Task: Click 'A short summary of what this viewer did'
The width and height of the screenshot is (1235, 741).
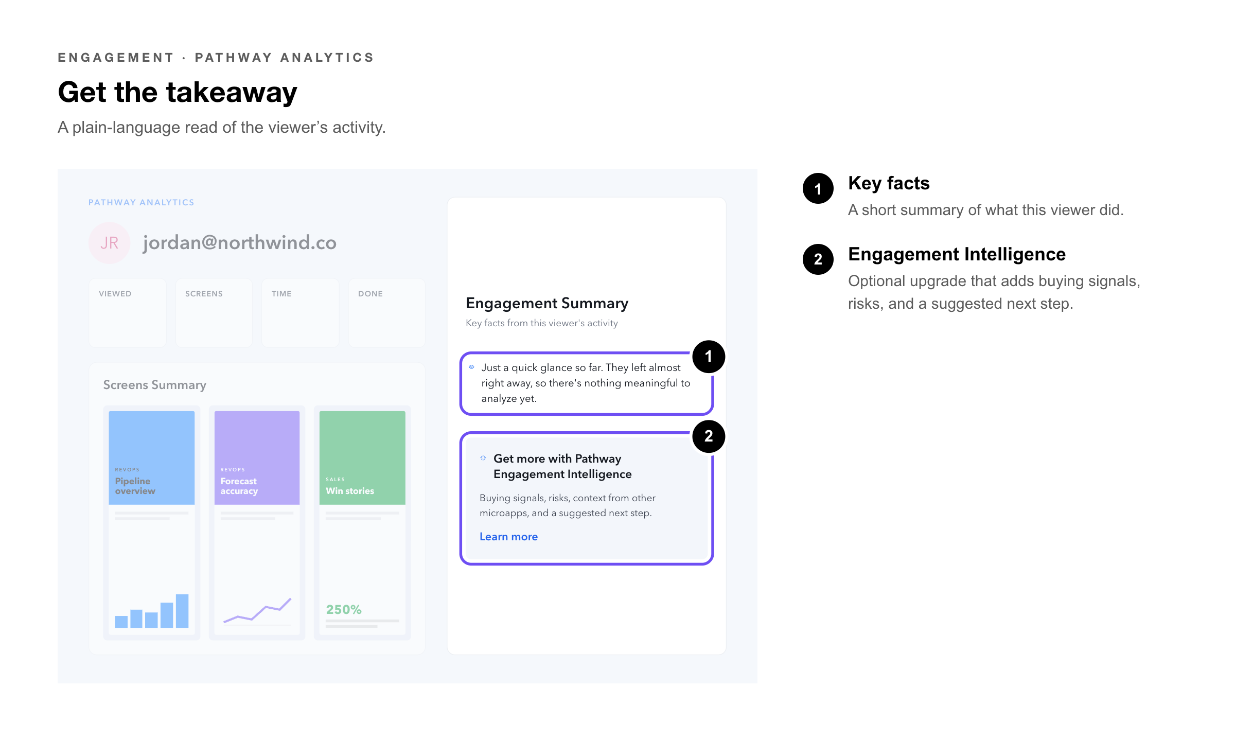Action: tap(985, 210)
